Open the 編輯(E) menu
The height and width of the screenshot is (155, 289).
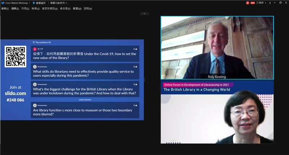click(x=15, y=8)
